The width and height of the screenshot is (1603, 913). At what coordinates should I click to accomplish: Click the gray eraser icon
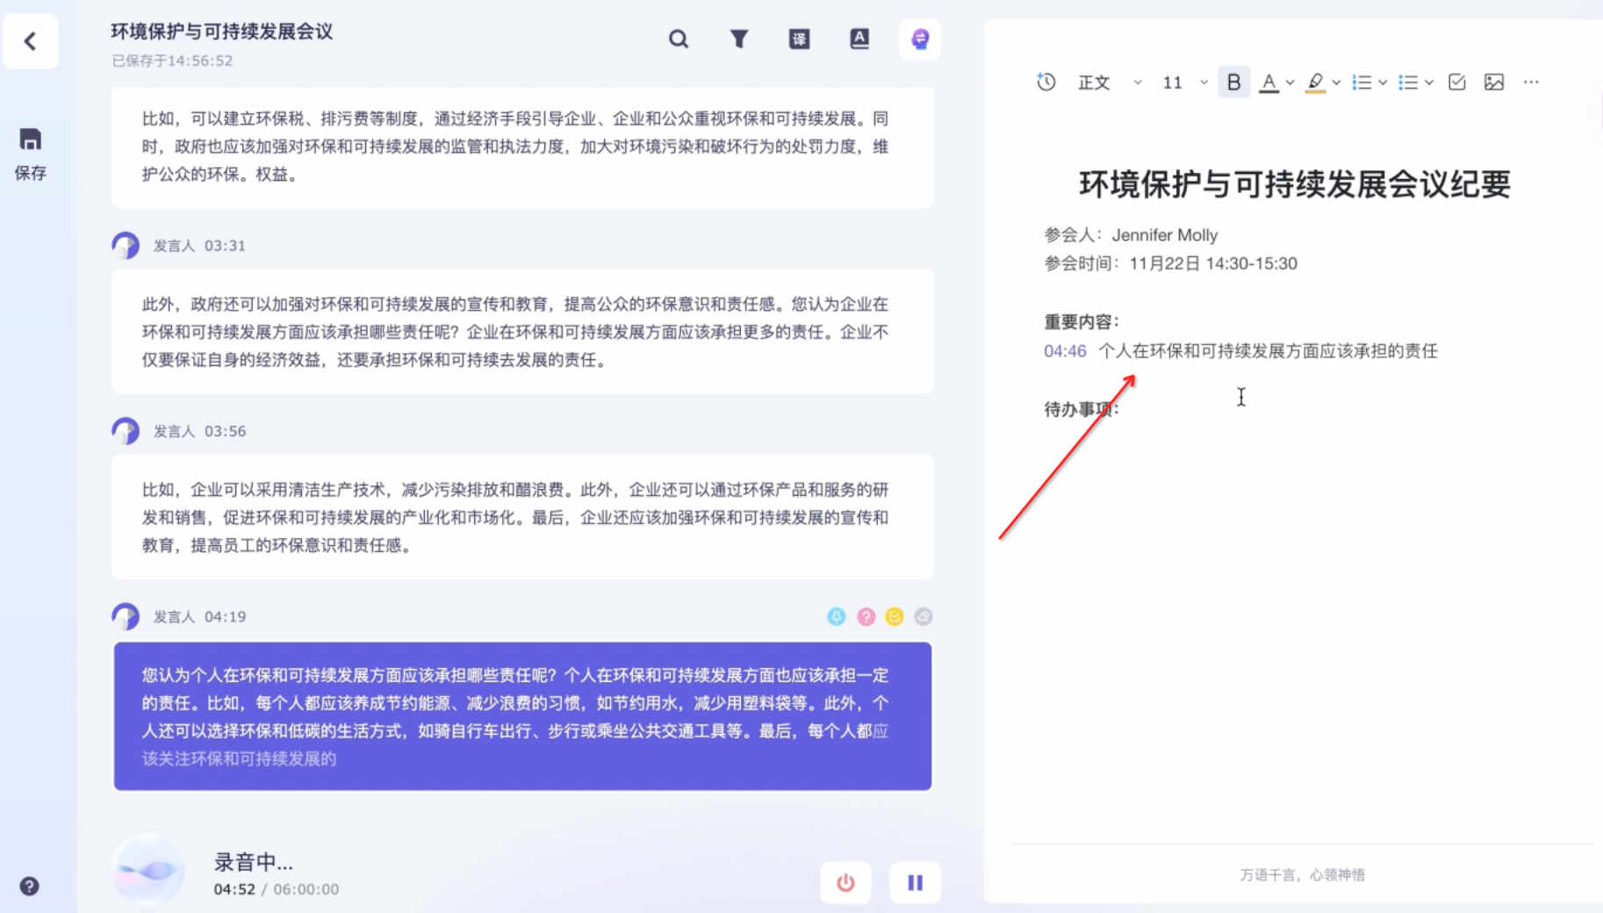pyautogui.click(x=923, y=617)
